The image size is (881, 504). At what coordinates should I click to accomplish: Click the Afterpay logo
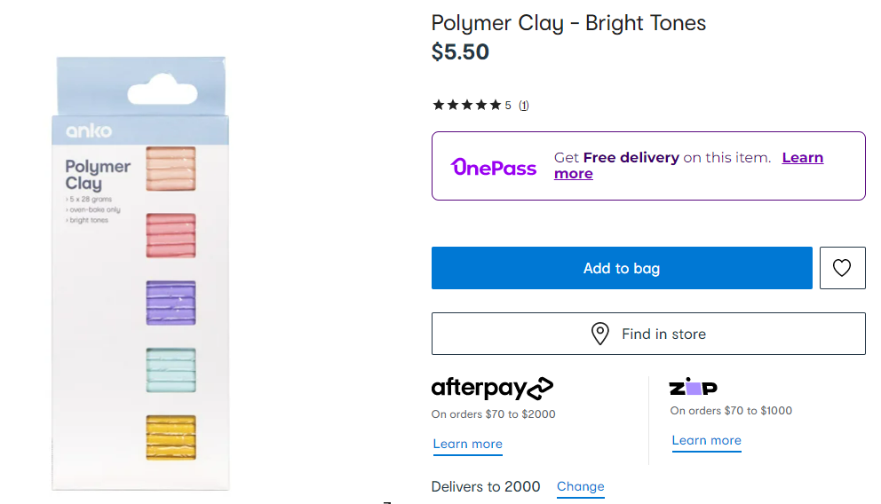click(492, 388)
